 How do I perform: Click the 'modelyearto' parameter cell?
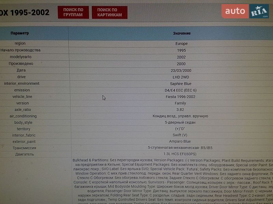[x=20, y=57]
